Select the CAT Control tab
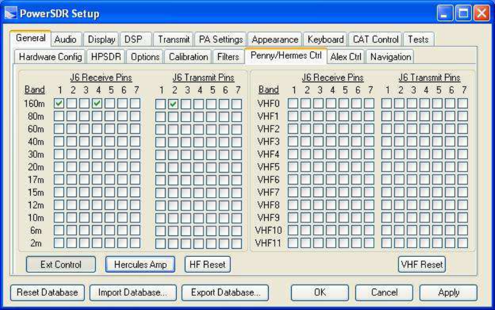495x310 pixels. [x=375, y=39]
